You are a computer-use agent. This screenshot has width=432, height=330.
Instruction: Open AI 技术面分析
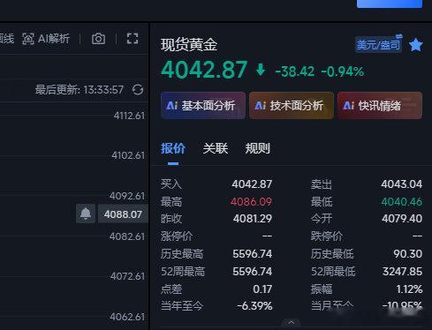point(292,105)
